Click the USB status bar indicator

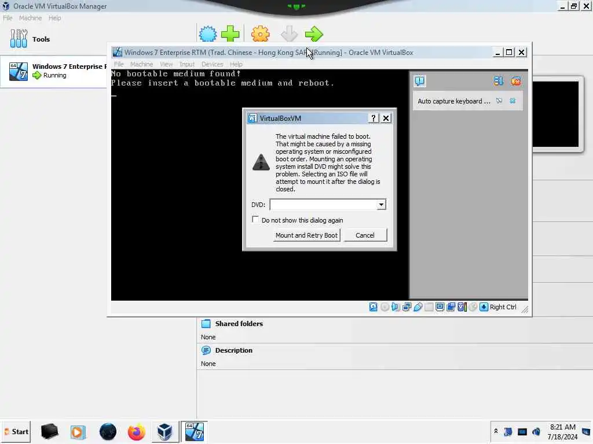pyautogui.click(x=418, y=307)
